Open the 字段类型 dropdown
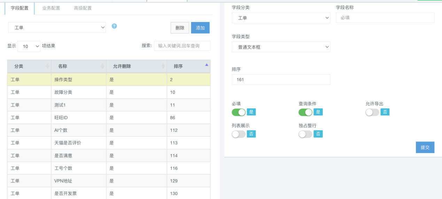 281,47
